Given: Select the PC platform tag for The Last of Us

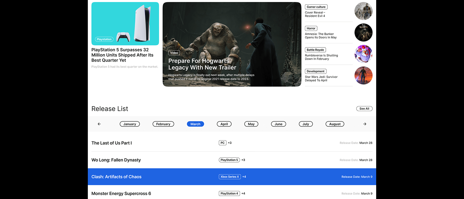Looking at the screenshot, I should tap(222, 143).
